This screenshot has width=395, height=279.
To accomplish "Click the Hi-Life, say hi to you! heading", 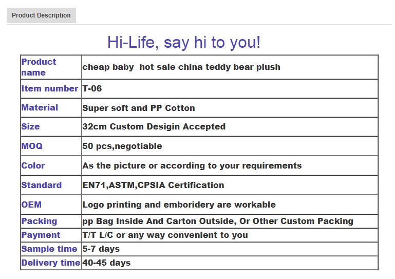I will pyautogui.click(x=184, y=42).
